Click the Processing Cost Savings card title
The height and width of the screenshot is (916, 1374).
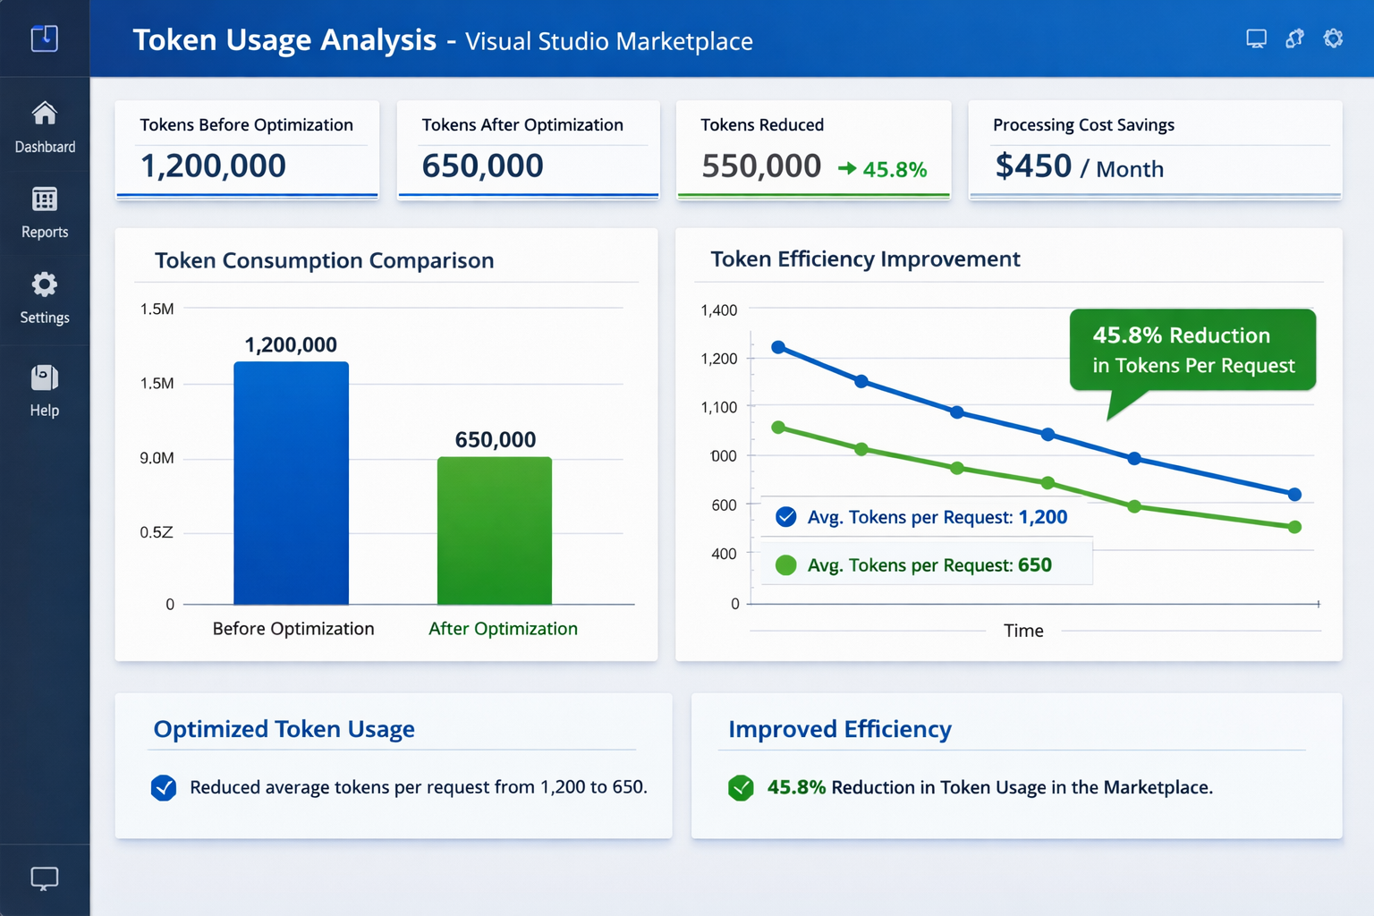1083,125
